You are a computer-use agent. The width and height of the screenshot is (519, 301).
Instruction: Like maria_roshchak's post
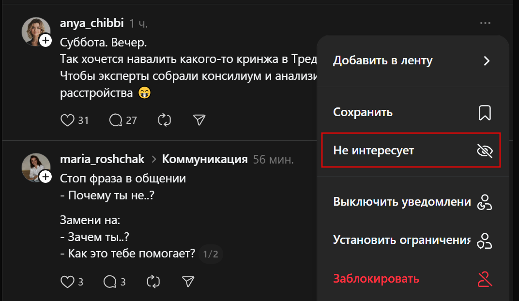tap(67, 281)
